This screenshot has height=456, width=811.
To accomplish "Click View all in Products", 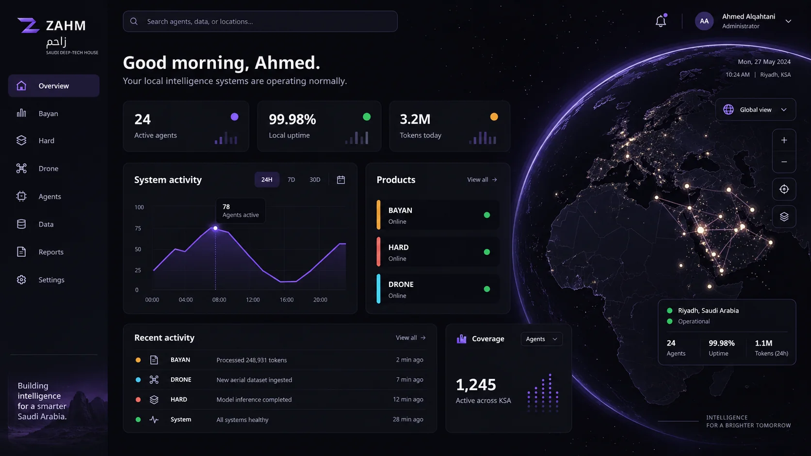I will pyautogui.click(x=482, y=180).
